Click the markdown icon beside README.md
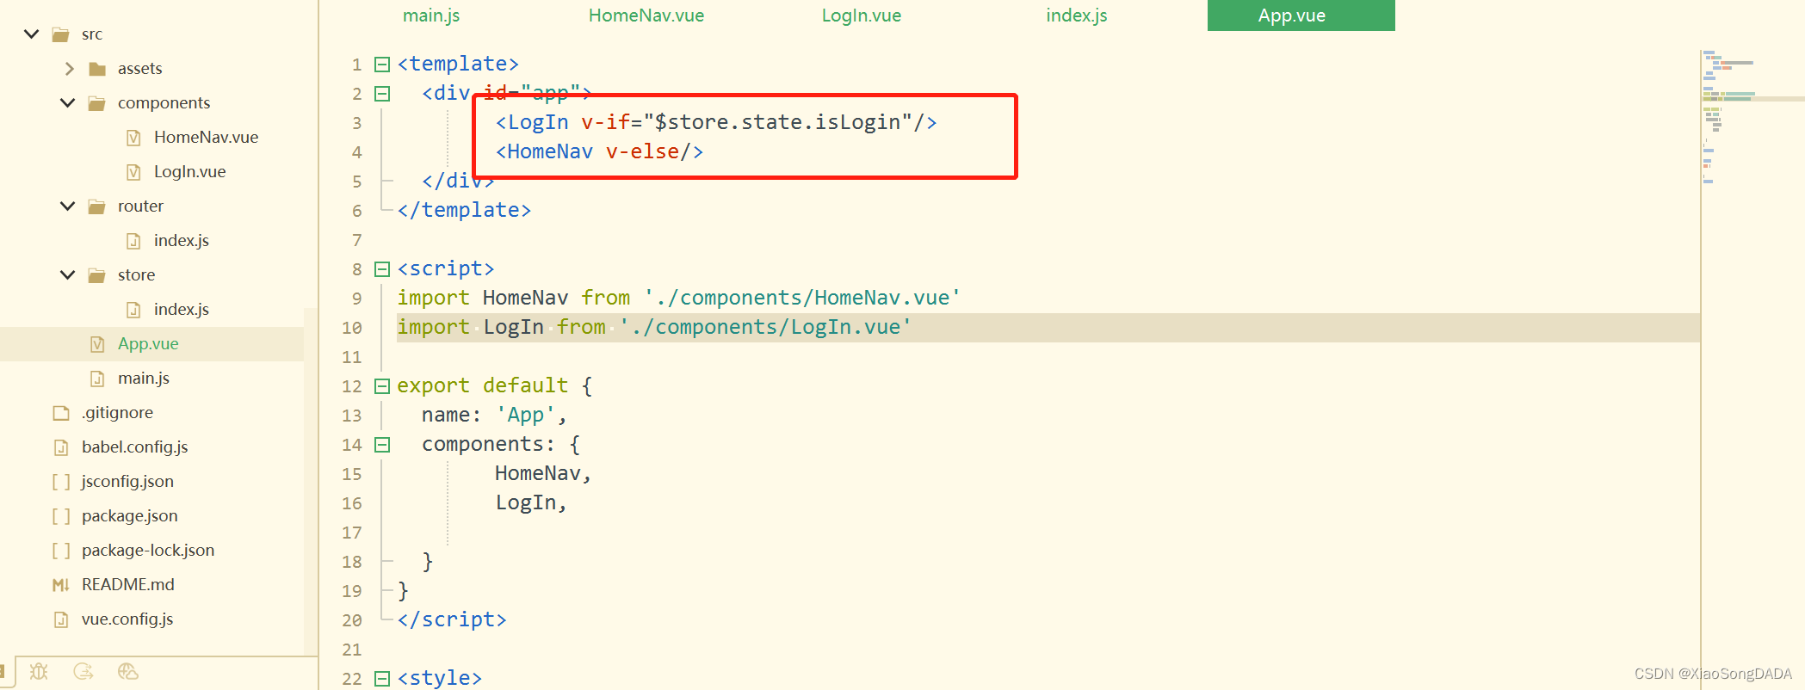The image size is (1805, 690). 61,585
